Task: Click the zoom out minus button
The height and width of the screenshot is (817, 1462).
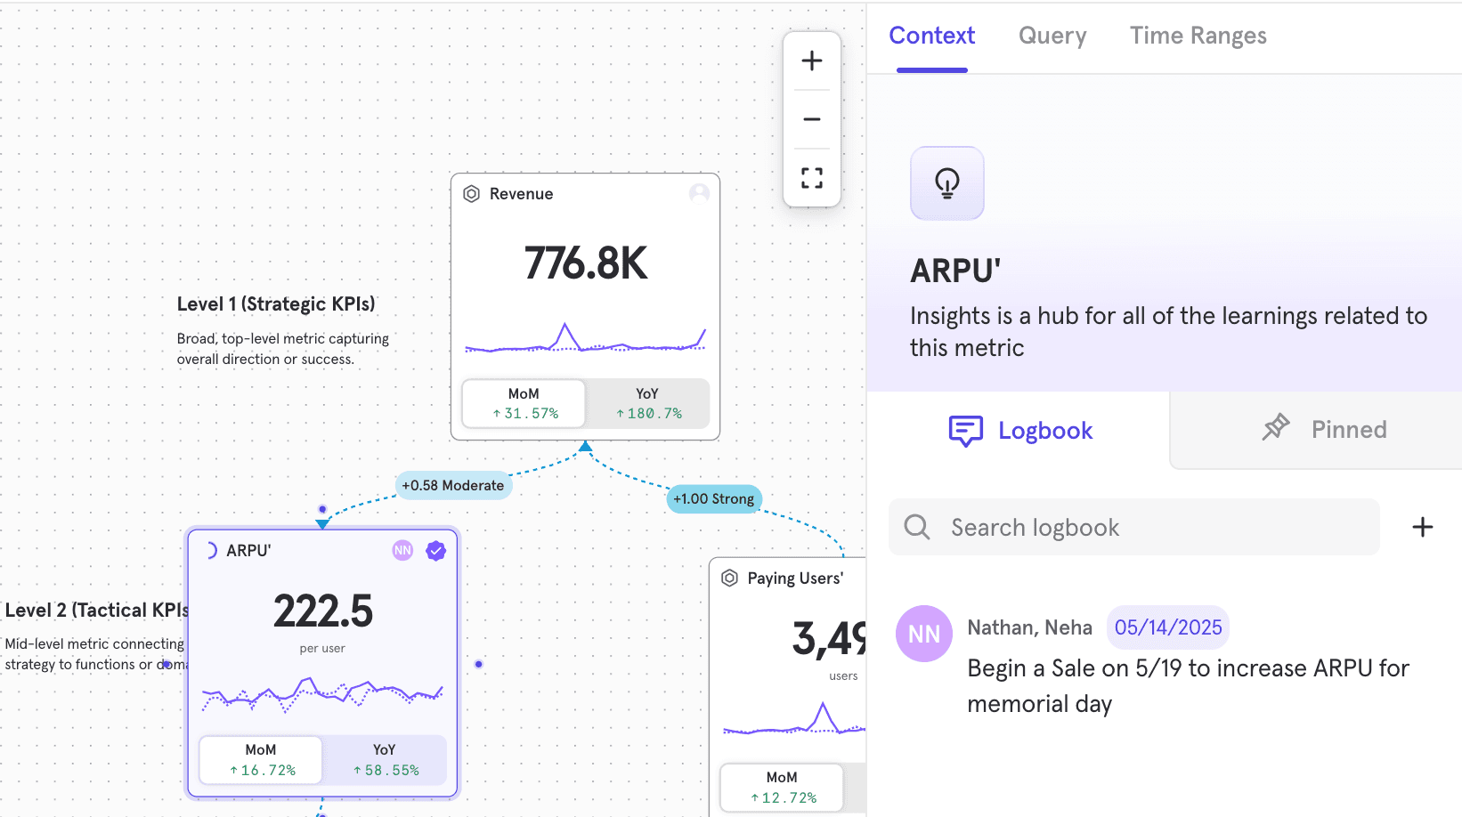Action: [x=811, y=119]
